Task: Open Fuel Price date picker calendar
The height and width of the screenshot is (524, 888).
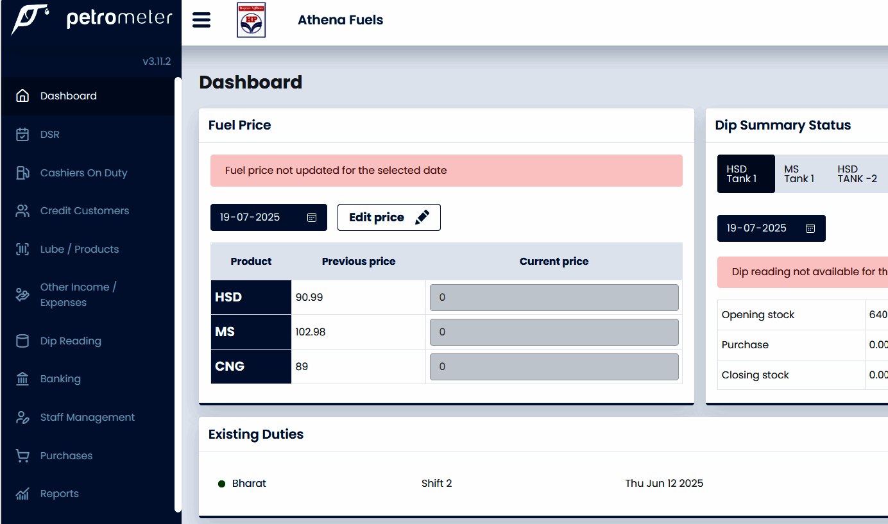Action: 312,217
